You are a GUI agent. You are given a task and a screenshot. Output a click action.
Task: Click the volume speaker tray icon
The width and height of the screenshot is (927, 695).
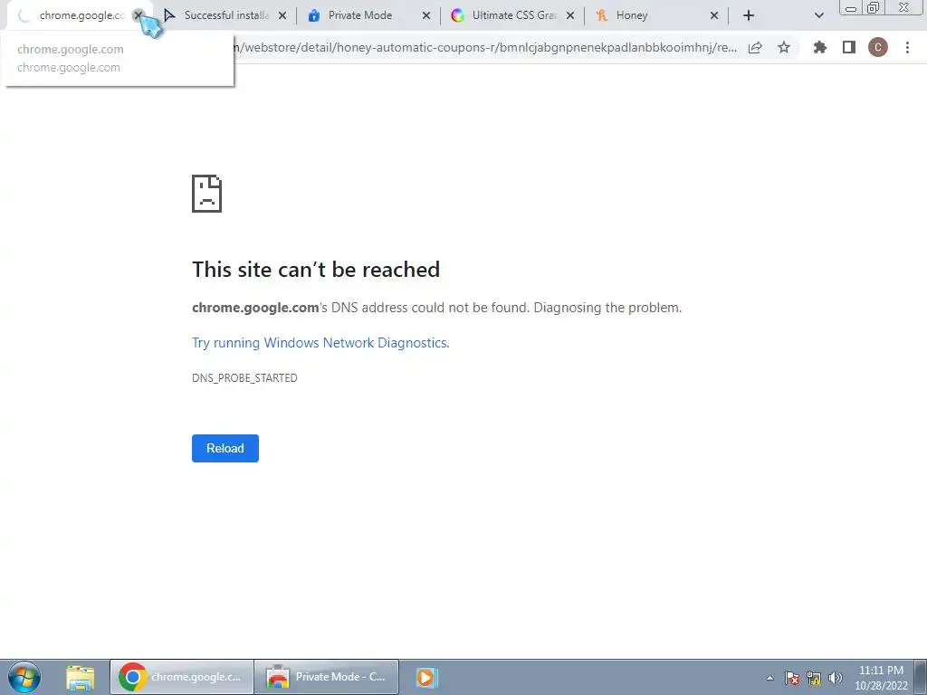tap(836, 678)
